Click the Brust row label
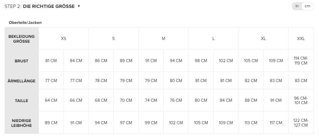This screenshot has width=319, height=139. point(22,61)
